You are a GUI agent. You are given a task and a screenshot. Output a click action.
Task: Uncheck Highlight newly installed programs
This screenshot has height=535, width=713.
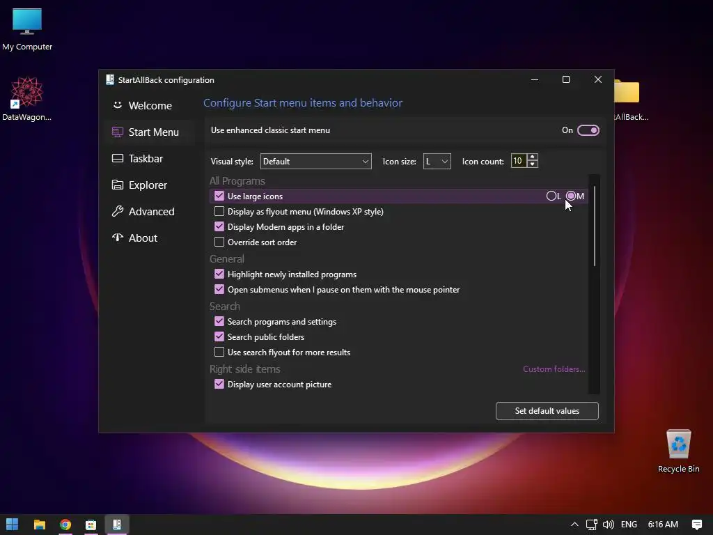[219, 274]
